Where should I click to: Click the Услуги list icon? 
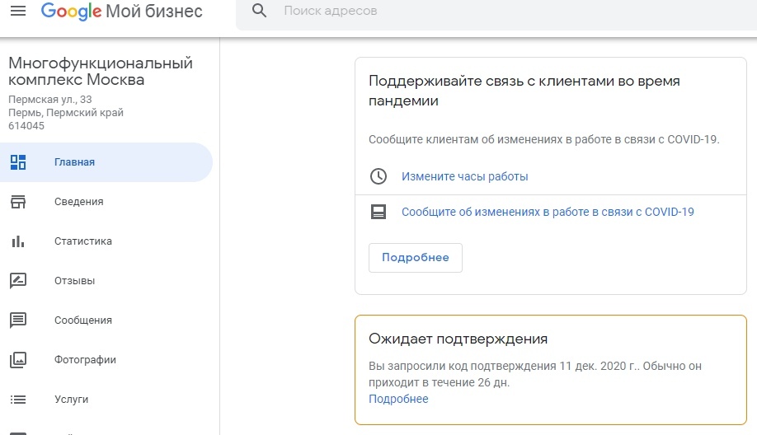click(x=18, y=400)
